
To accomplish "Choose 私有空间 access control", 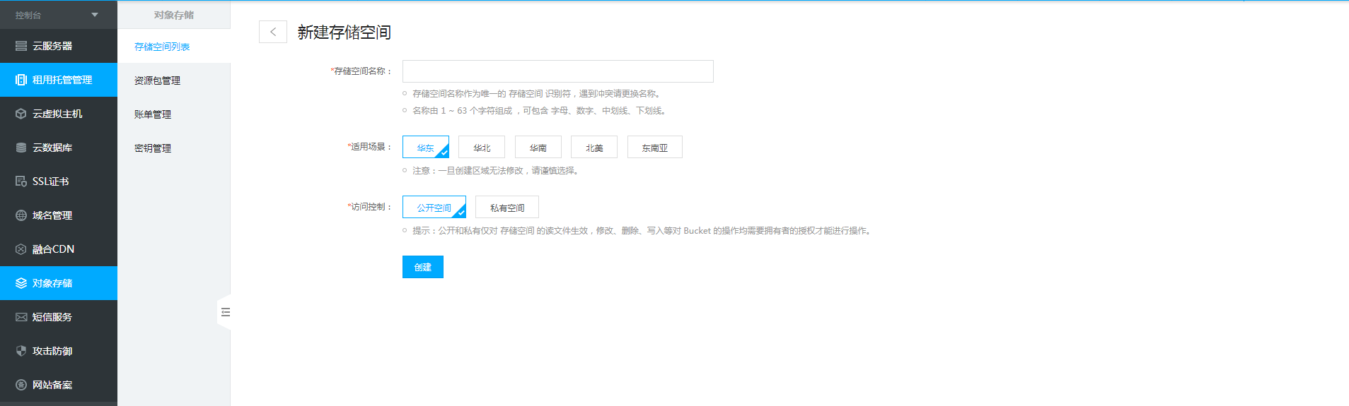I will (506, 208).
